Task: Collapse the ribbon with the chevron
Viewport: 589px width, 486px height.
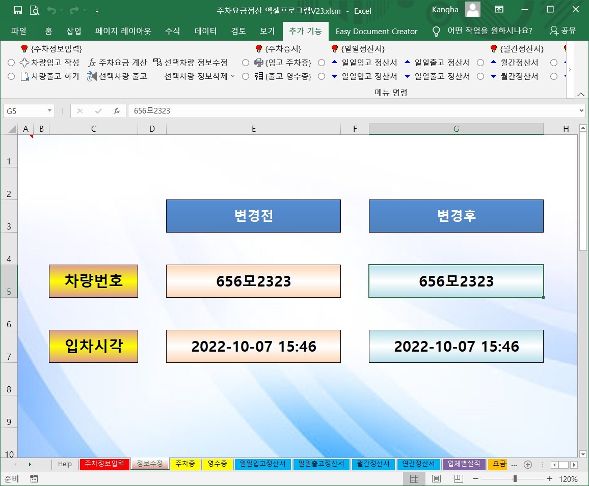Action: (581, 94)
